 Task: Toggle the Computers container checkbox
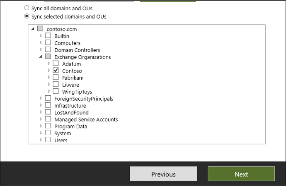click(x=48, y=43)
